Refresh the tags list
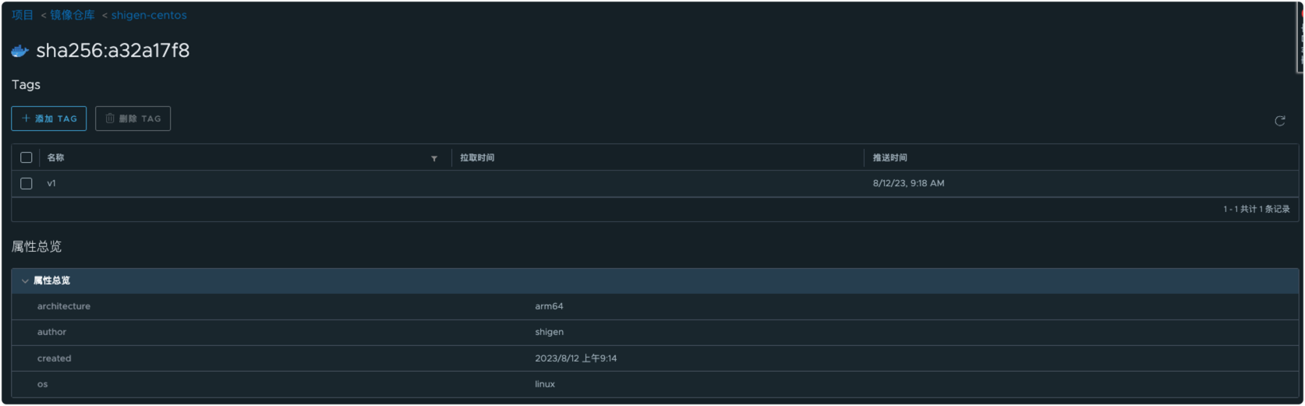The height and width of the screenshot is (406, 1305). (x=1279, y=121)
